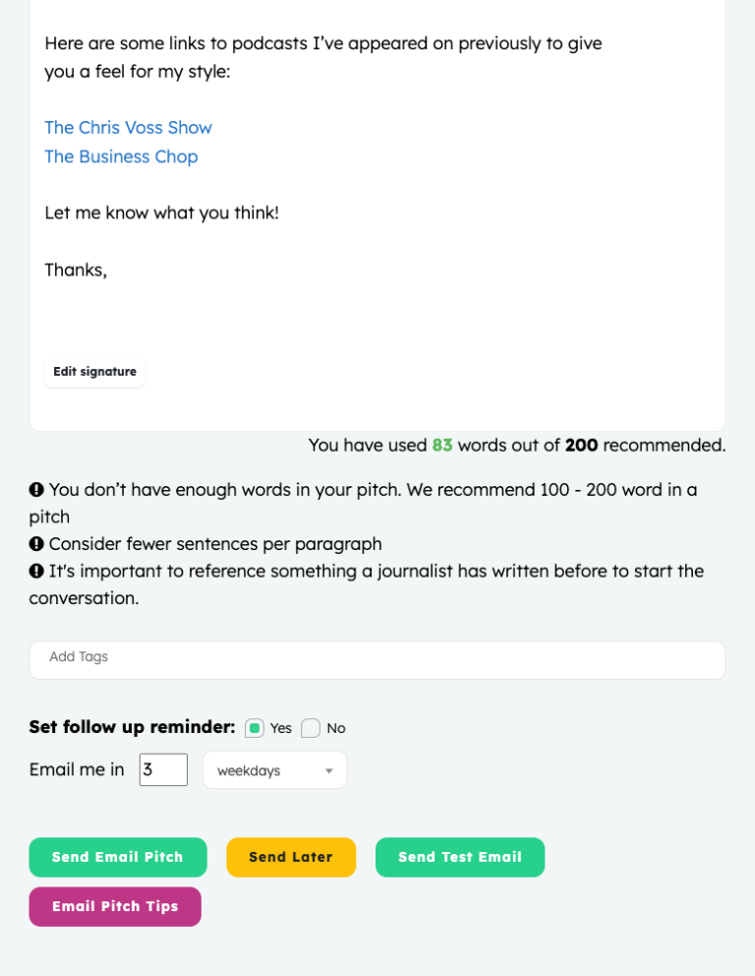Open The Business Chop link

point(121,156)
